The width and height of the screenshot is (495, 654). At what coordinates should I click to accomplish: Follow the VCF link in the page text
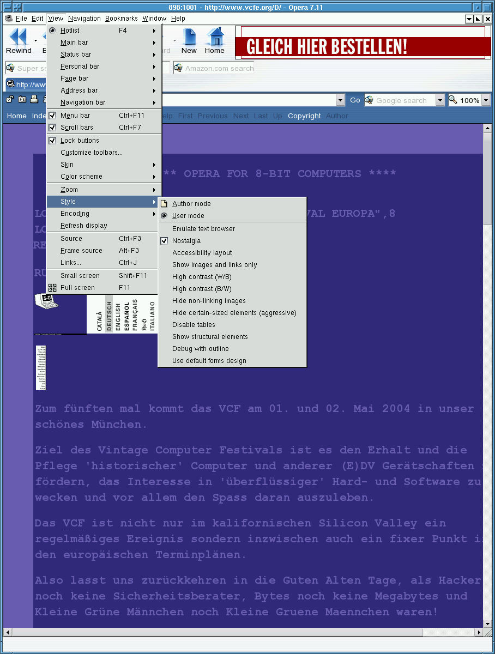[73, 523]
